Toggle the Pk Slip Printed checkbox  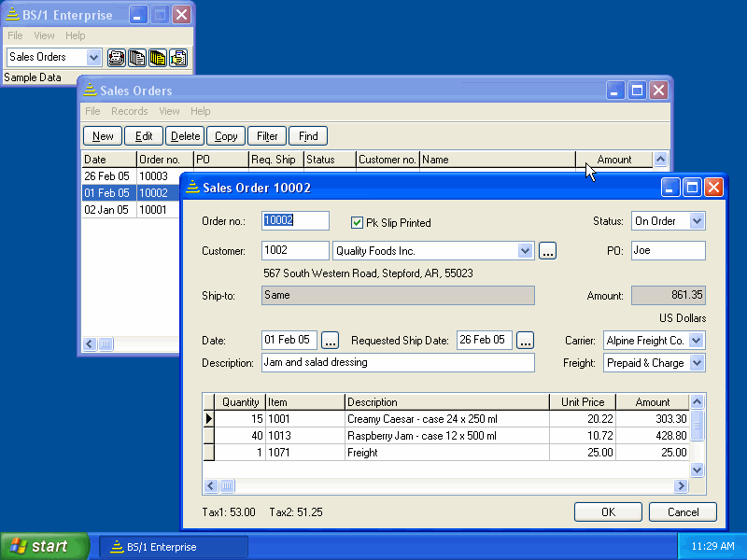(357, 222)
